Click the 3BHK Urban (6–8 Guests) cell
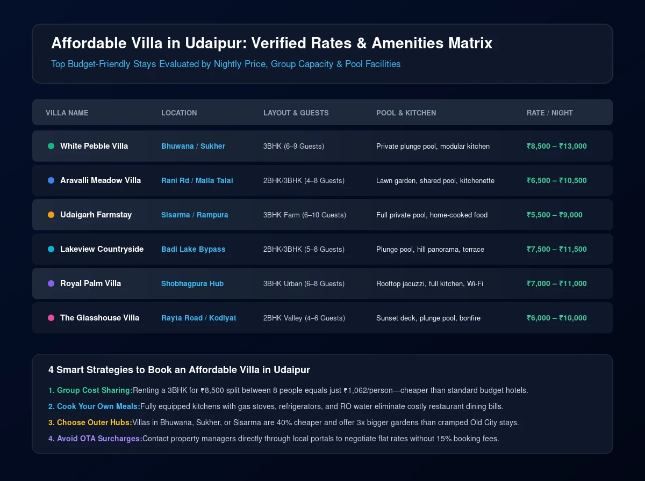Viewport: 645px width, 481px height. click(x=304, y=283)
